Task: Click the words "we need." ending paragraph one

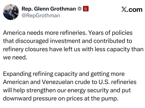Action: [x=15, y=57]
